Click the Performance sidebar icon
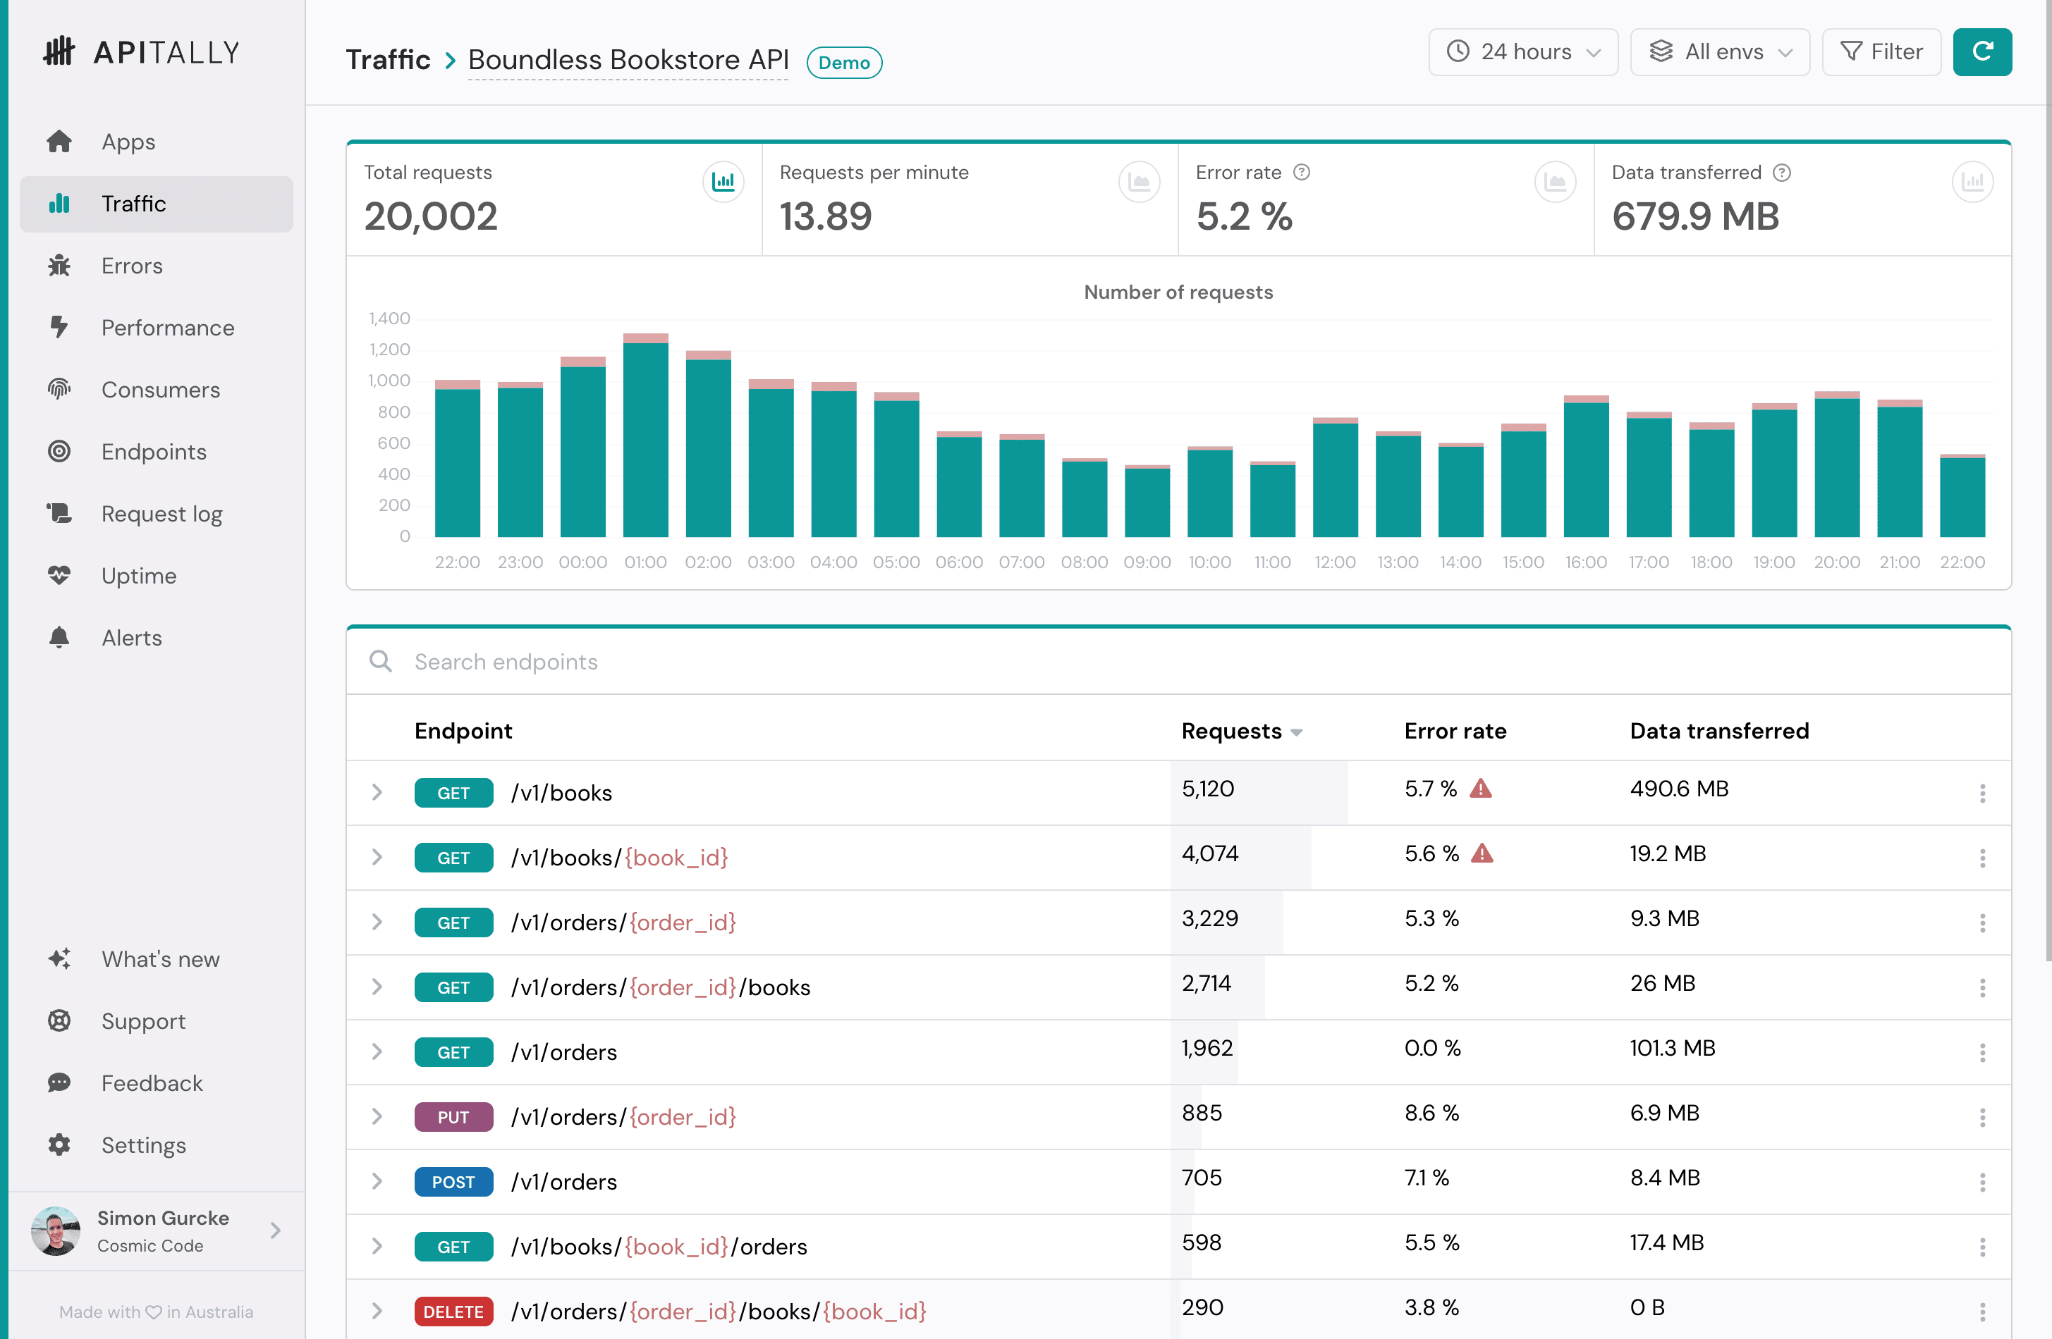The image size is (2052, 1339). (60, 327)
